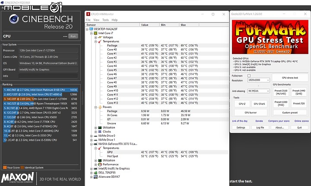Open the HWMonitor Help menu
The image size is (311, 186).
click(114, 20)
